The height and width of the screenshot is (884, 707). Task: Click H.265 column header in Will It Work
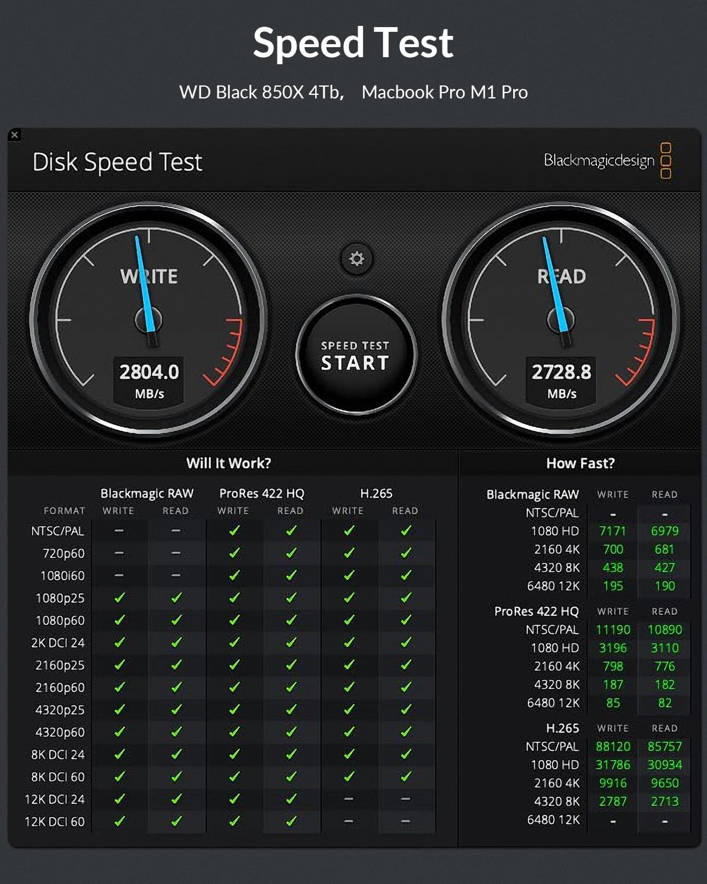[376, 493]
